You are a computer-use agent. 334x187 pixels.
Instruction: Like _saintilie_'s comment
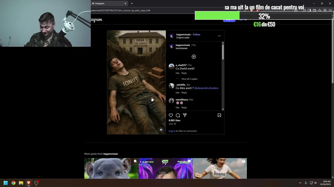coord(177,93)
